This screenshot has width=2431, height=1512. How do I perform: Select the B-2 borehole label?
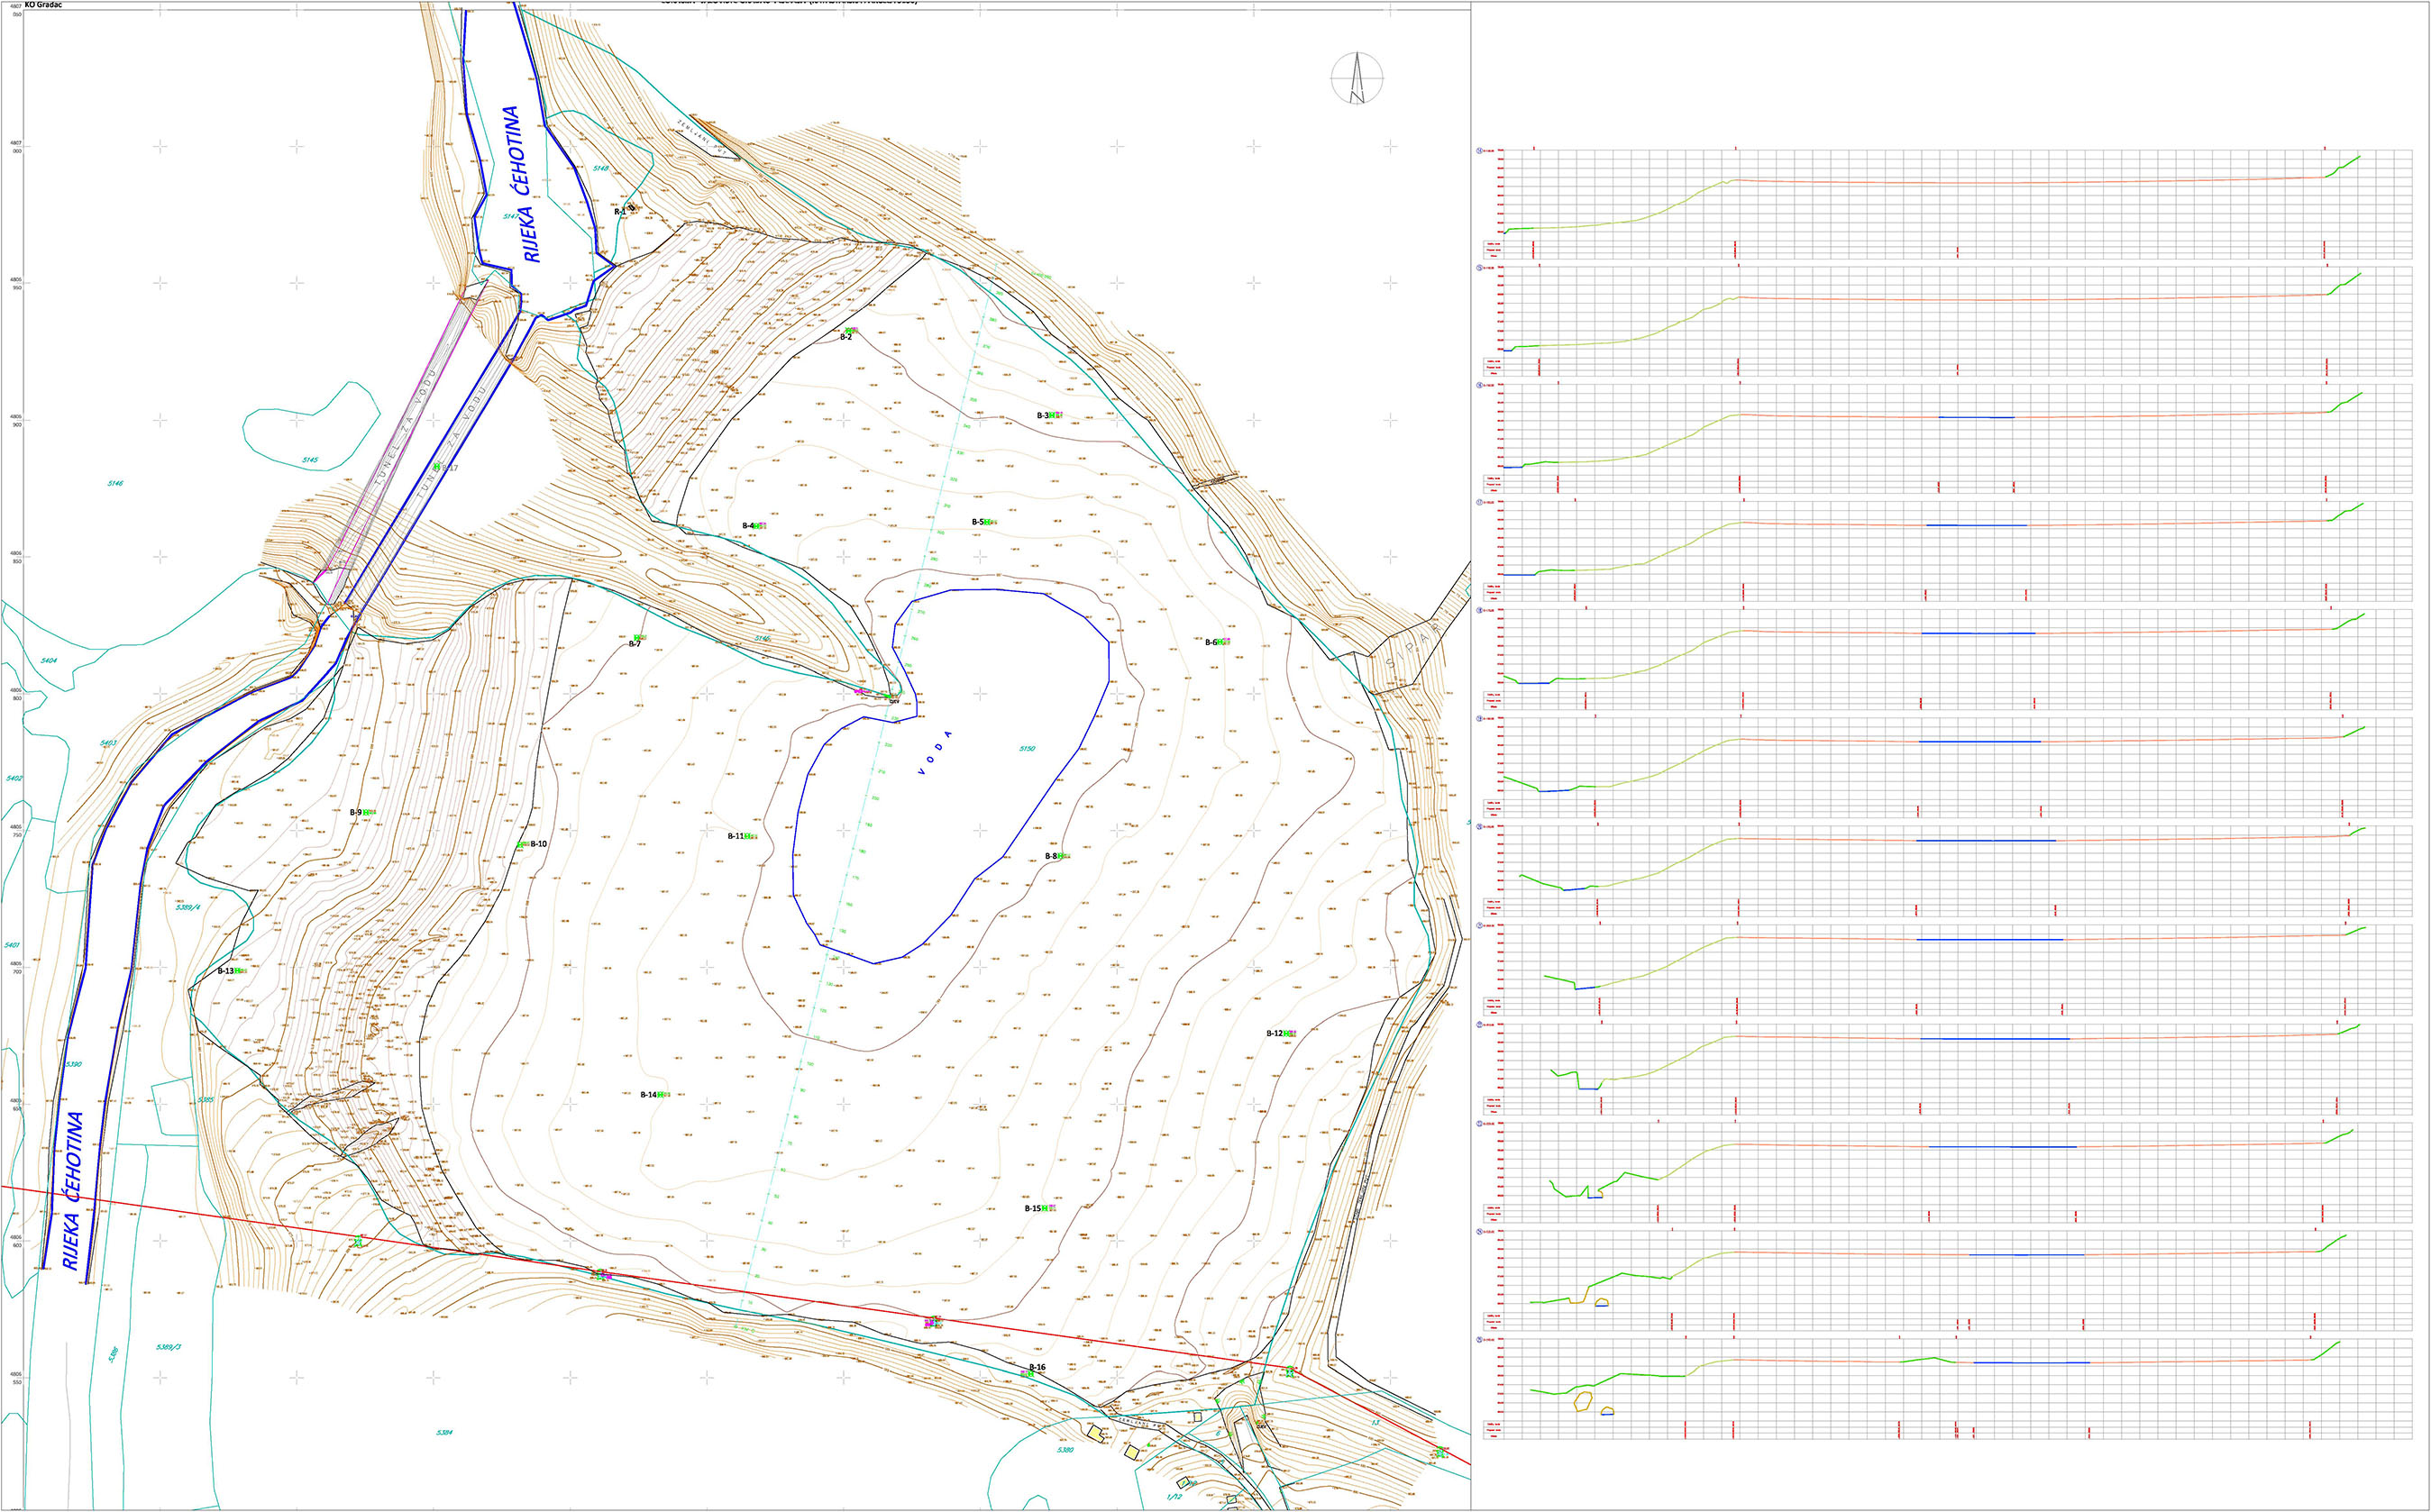845,337
